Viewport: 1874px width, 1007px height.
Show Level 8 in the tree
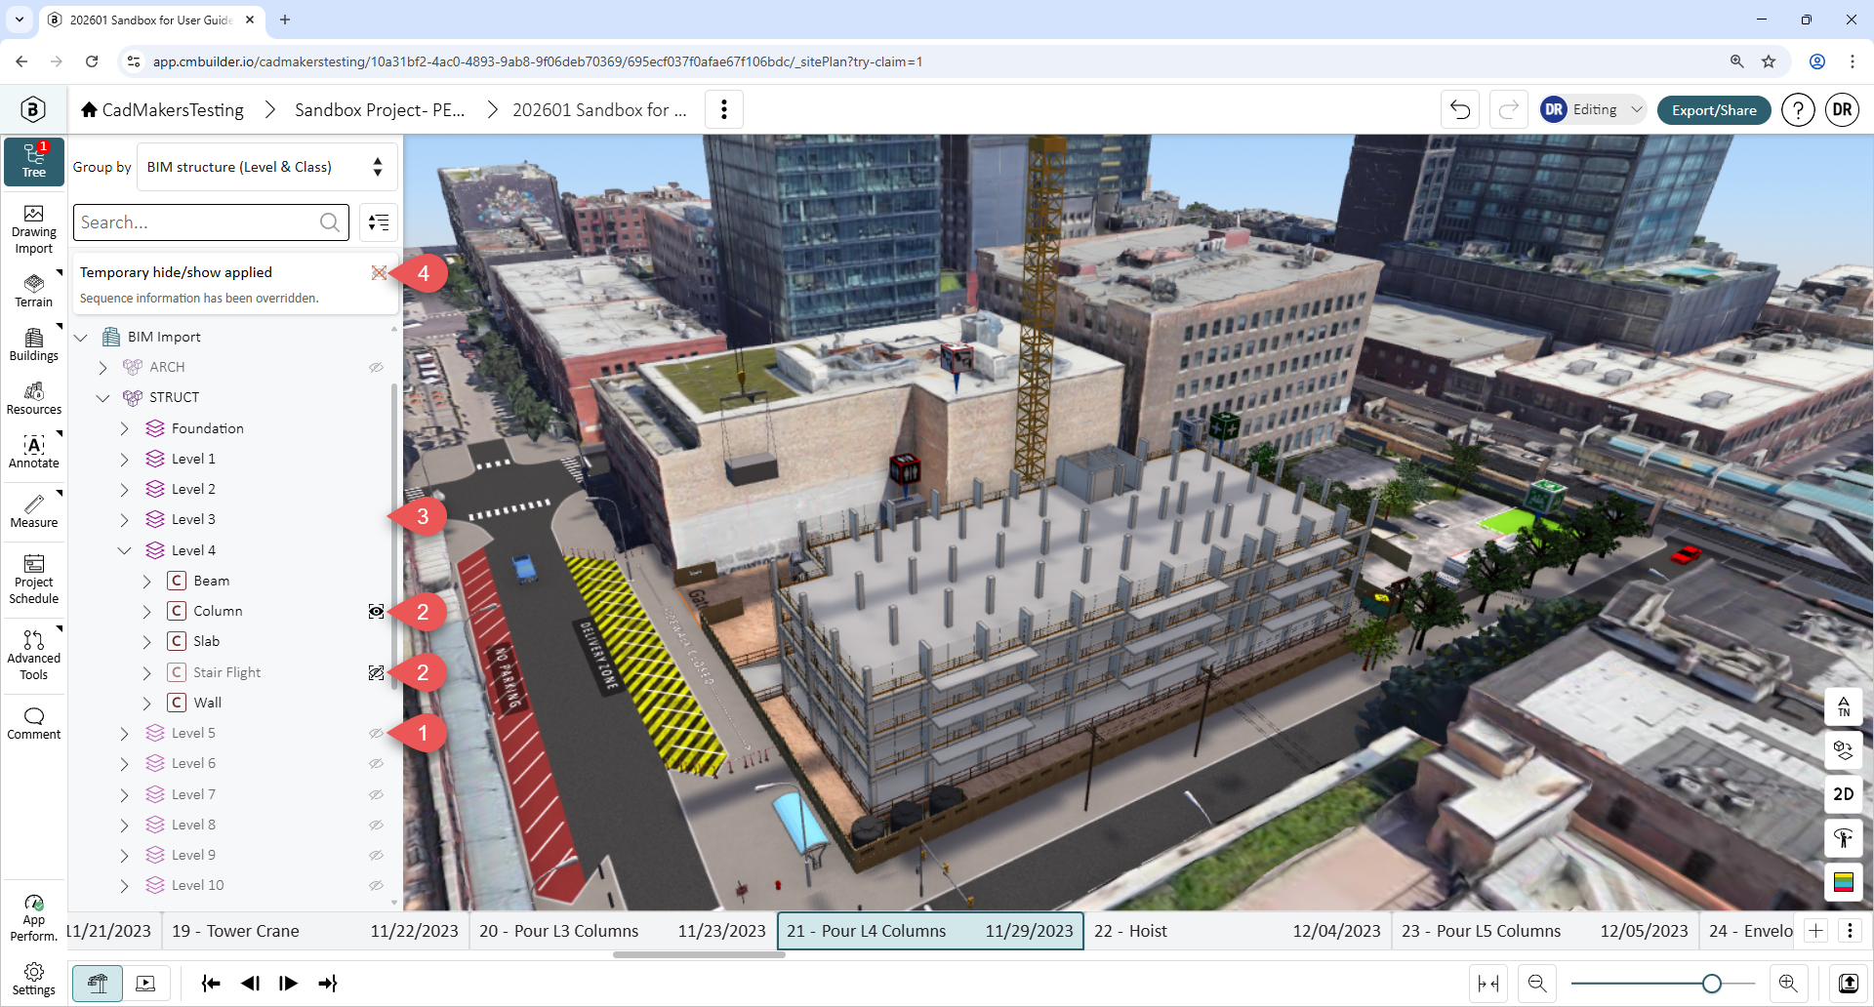[376, 826]
